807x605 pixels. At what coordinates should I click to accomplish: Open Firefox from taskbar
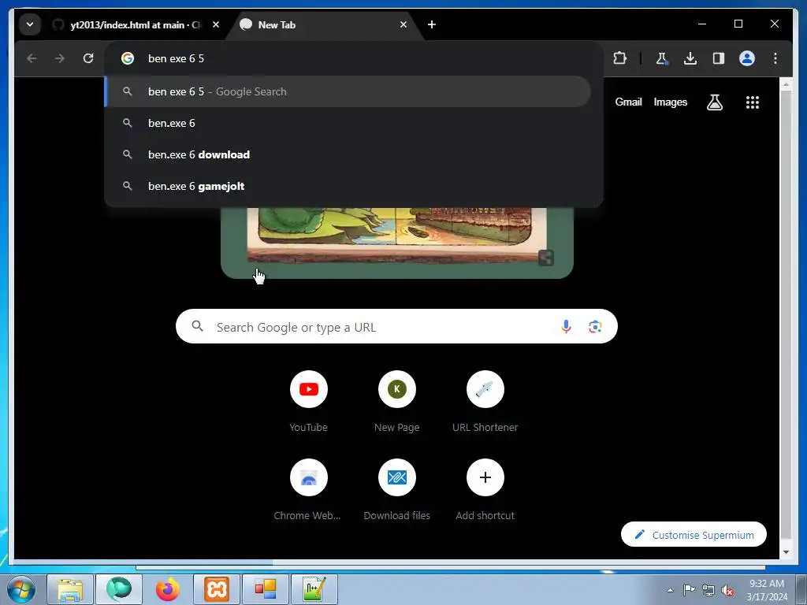168,589
